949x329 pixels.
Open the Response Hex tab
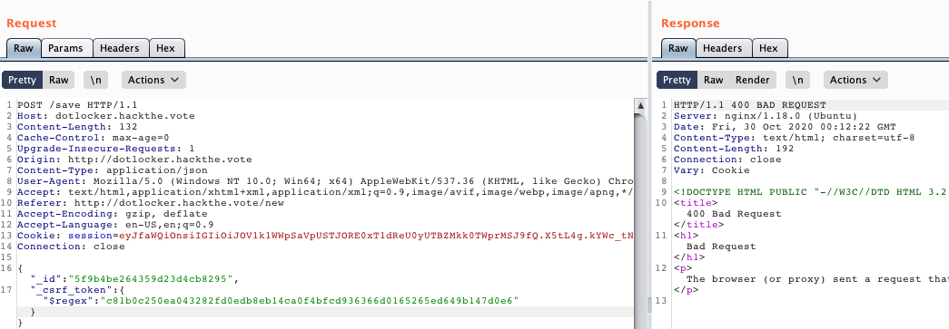pyautogui.click(x=768, y=48)
